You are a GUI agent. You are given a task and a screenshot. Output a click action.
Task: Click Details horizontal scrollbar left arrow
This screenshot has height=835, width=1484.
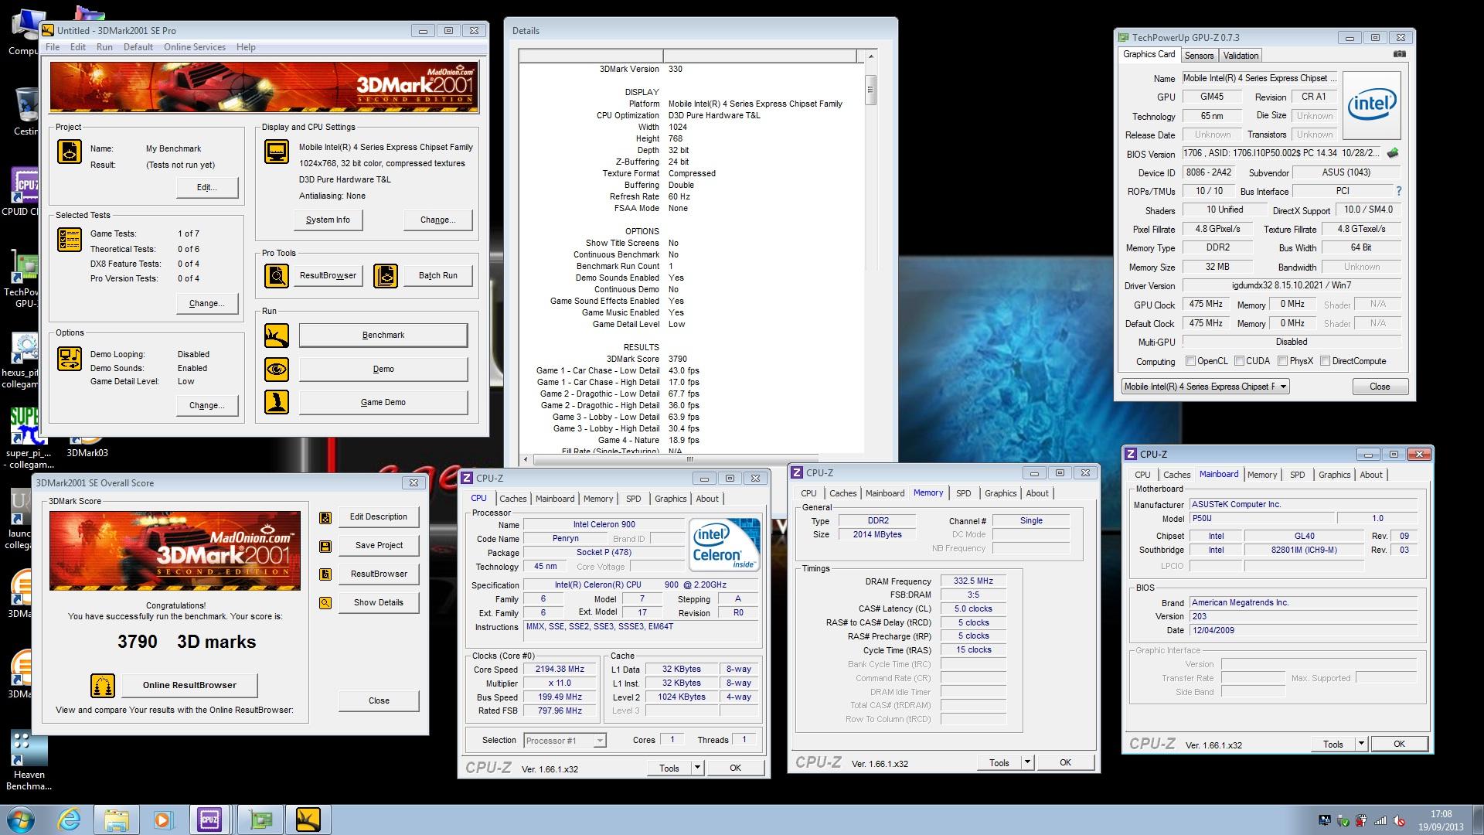pos(526,458)
